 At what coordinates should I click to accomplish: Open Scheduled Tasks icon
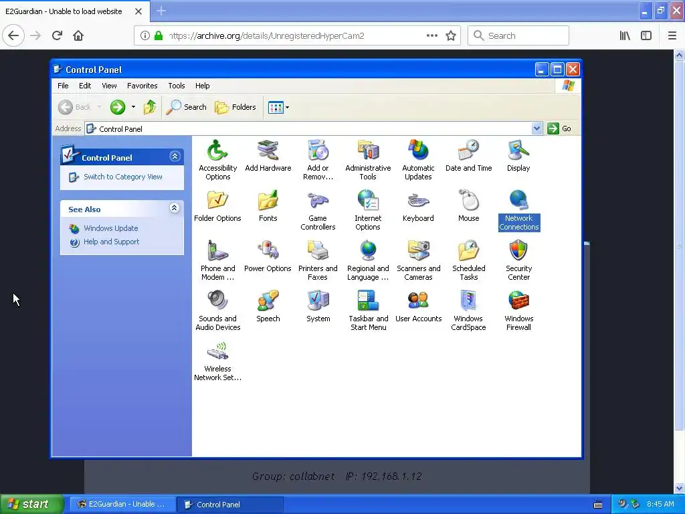click(468, 260)
